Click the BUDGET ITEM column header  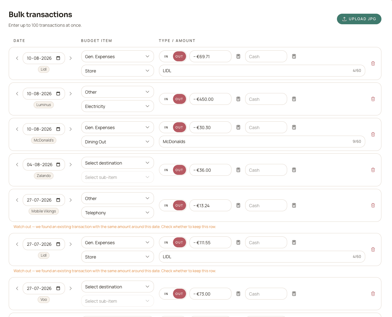[x=96, y=40]
